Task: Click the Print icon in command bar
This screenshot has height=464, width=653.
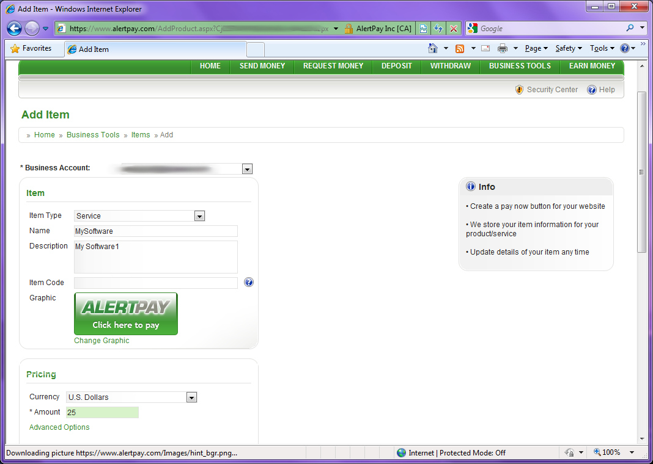Action: [503, 49]
